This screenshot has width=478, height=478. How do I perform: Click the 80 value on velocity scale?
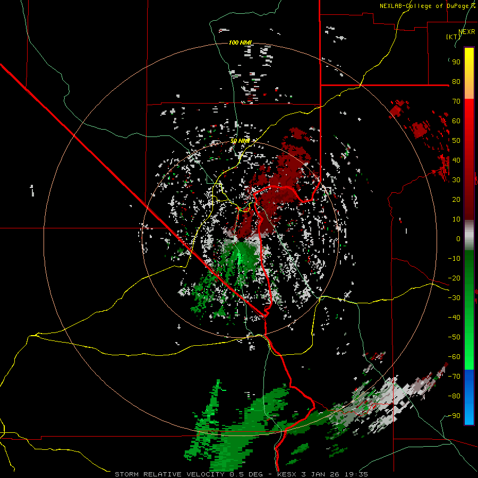[456, 81]
